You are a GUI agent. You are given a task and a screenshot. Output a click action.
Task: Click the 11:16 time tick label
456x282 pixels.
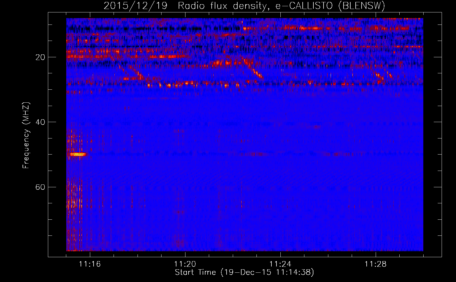90,264
